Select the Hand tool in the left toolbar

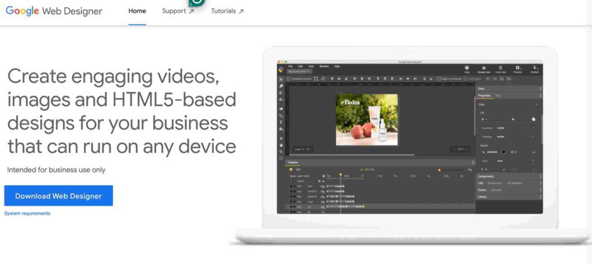point(281,145)
